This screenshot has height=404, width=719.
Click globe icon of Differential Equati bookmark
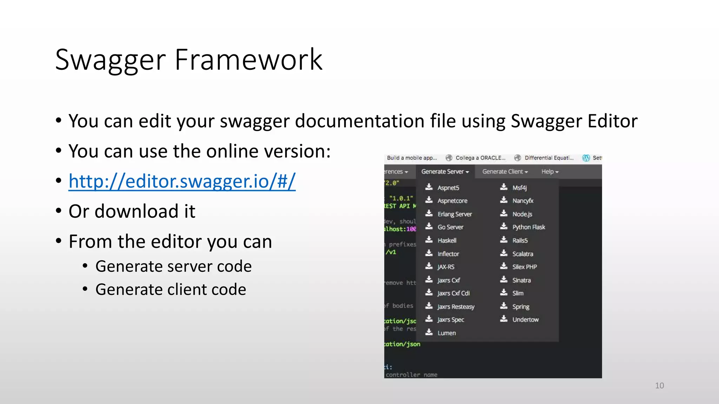pyautogui.click(x=517, y=158)
